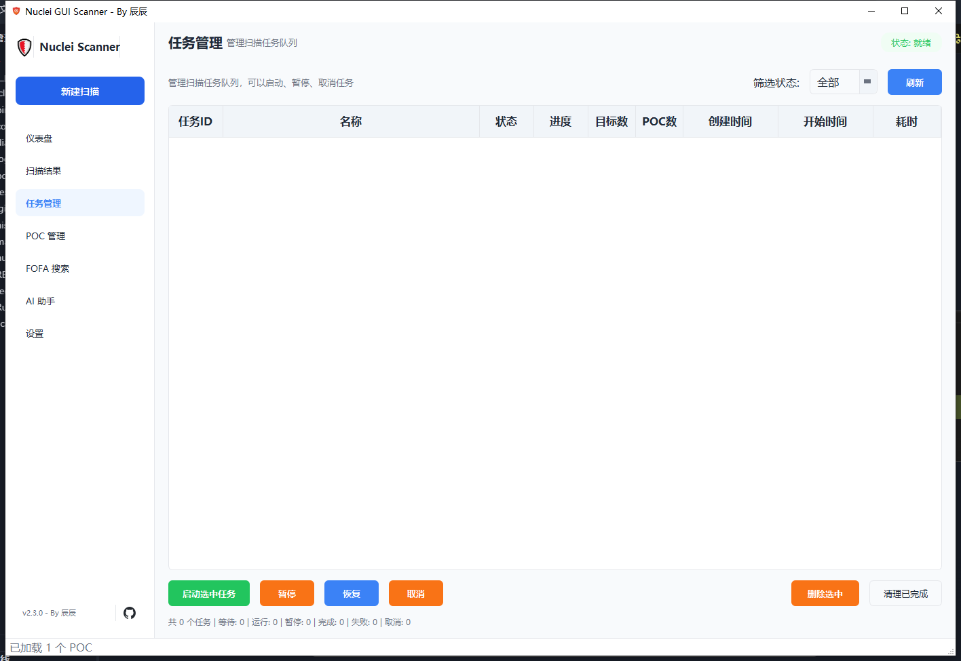Open 设置 page
Screen dimensions: 961x661
[35, 333]
